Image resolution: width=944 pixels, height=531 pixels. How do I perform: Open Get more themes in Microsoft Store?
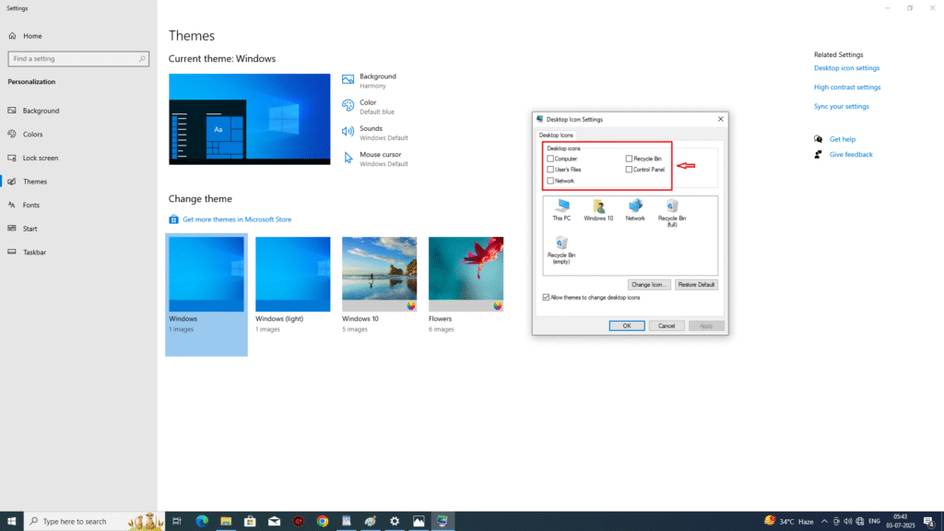pyautogui.click(x=237, y=219)
